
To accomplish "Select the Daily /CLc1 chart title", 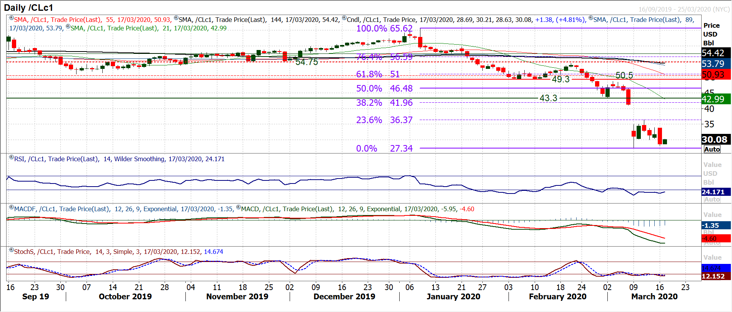I will 28,8.
